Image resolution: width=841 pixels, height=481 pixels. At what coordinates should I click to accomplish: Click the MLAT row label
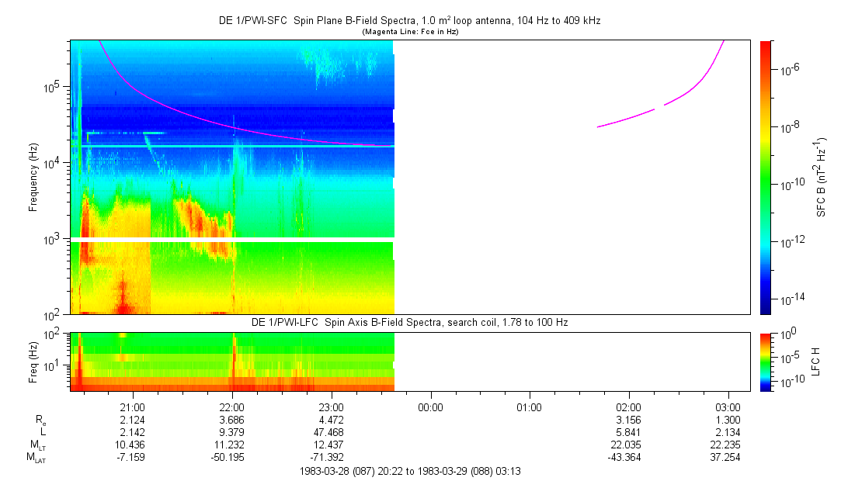(36, 458)
